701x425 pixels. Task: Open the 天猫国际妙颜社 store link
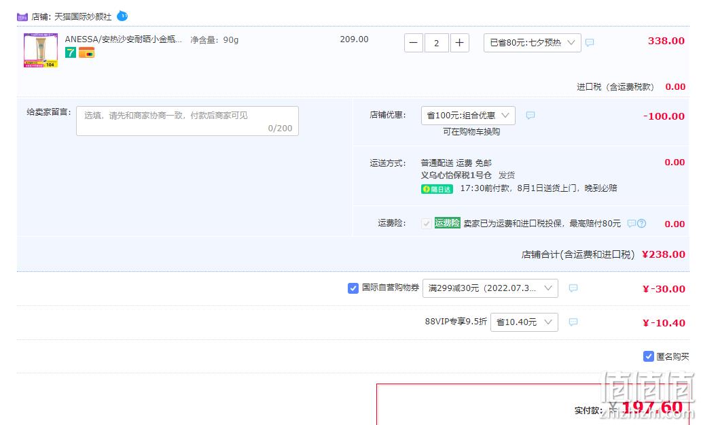click(x=83, y=17)
